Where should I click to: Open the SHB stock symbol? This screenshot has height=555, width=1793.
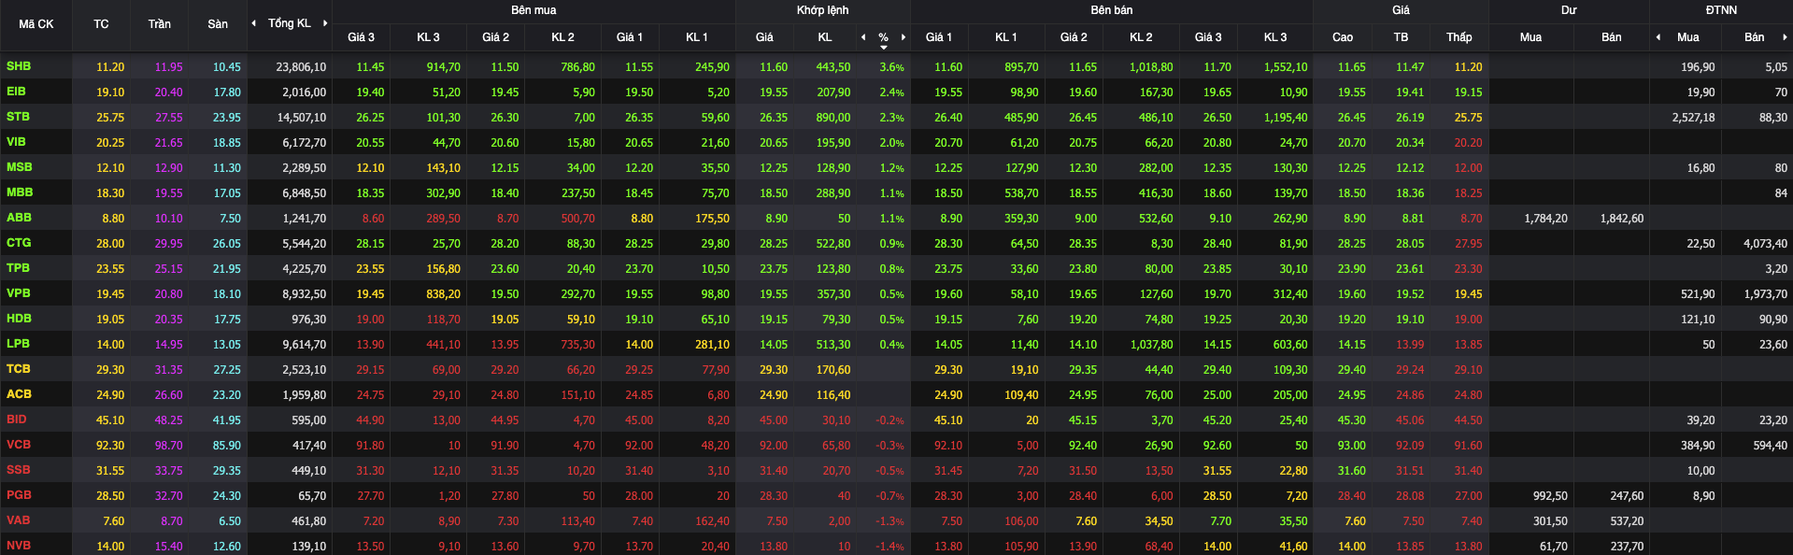[19, 66]
